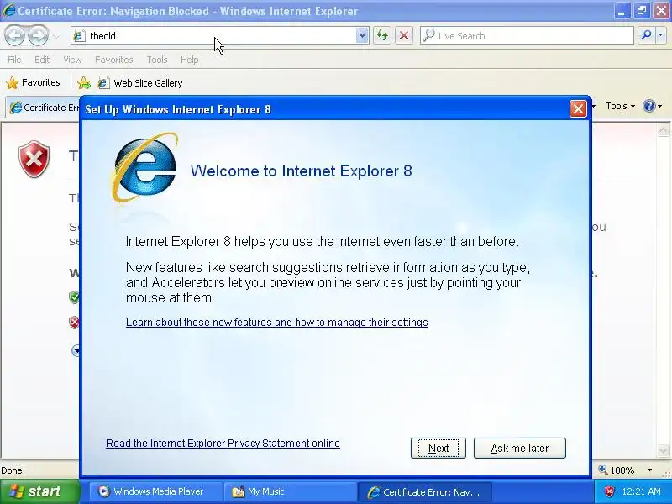Click the Next button in the setup dialog
The width and height of the screenshot is (672, 504).
[x=438, y=449]
